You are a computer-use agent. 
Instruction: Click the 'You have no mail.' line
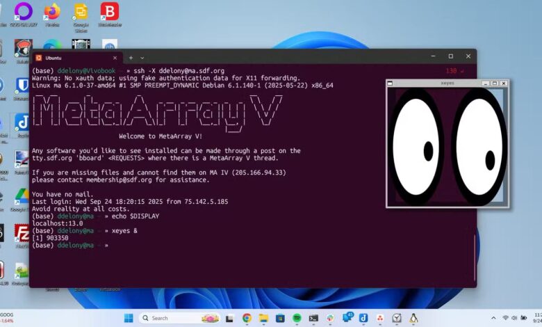click(63, 194)
